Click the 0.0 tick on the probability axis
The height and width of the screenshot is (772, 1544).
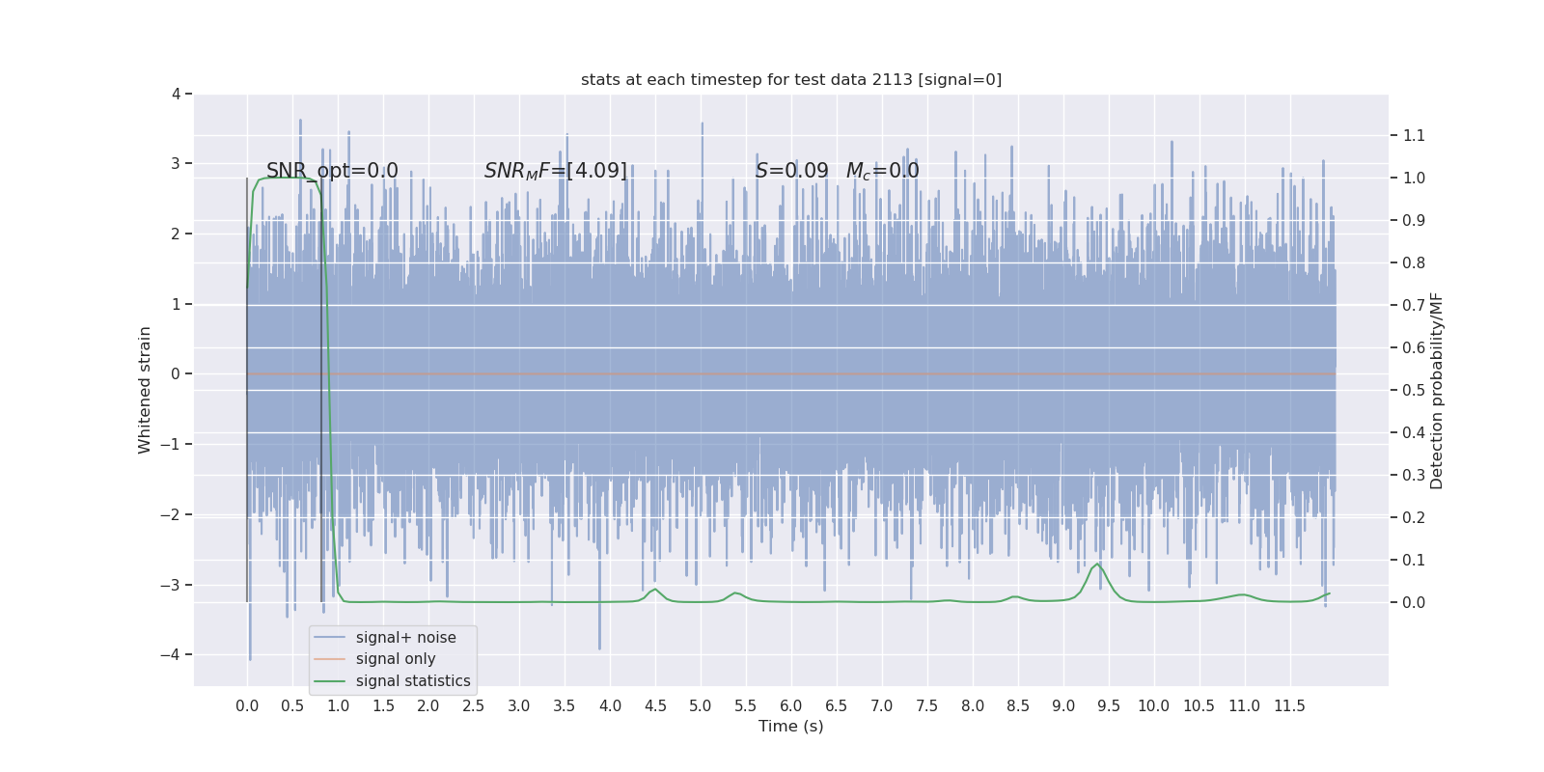pyautogui.click(x=1414, y=602)
